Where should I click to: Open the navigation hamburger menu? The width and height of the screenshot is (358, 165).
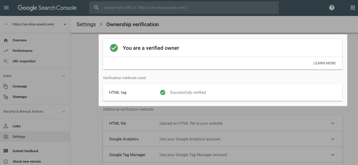tap(6, 7)
